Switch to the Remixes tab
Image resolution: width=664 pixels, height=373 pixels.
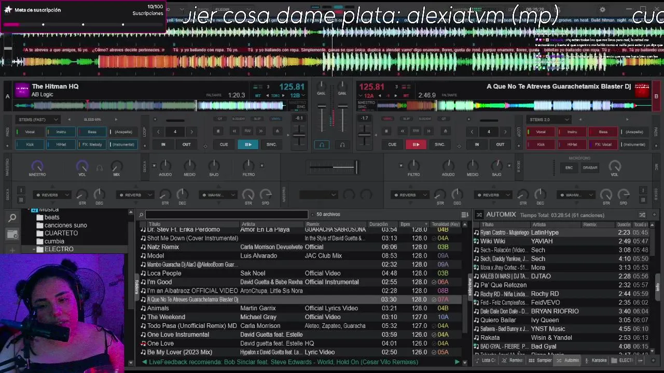(513, 361)
